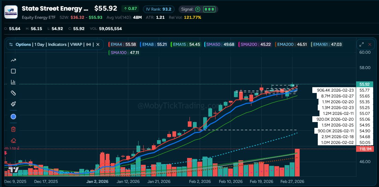Toggle the SMA50 indicator label
The image size is (379, 187).
220,44
